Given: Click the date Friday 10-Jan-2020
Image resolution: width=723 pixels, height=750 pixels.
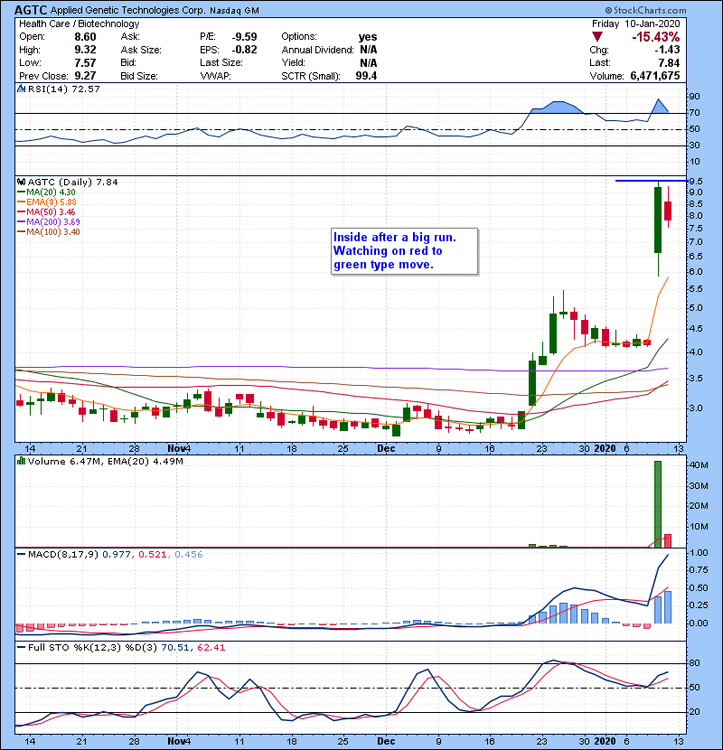Looking at the screenshot, I should point(635,23).
